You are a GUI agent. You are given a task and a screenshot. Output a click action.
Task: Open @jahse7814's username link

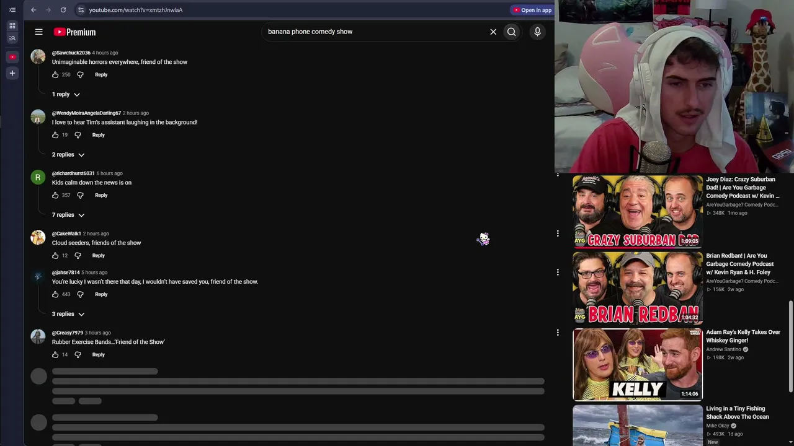[66, 273]
